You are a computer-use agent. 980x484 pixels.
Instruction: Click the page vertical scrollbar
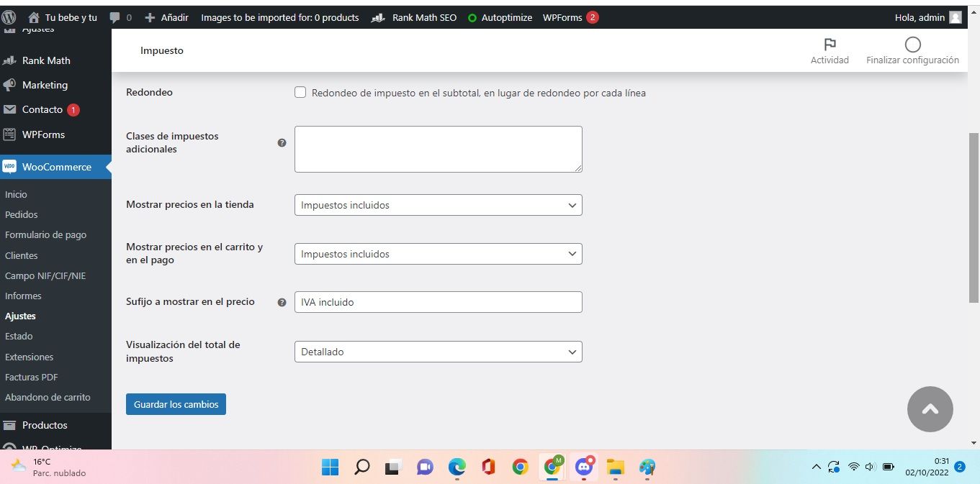click(x=974, y=216)
